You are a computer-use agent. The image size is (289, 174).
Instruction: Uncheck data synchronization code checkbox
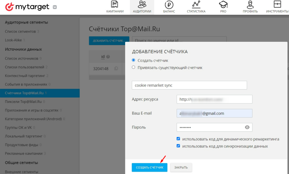click(x=178, y=146)
